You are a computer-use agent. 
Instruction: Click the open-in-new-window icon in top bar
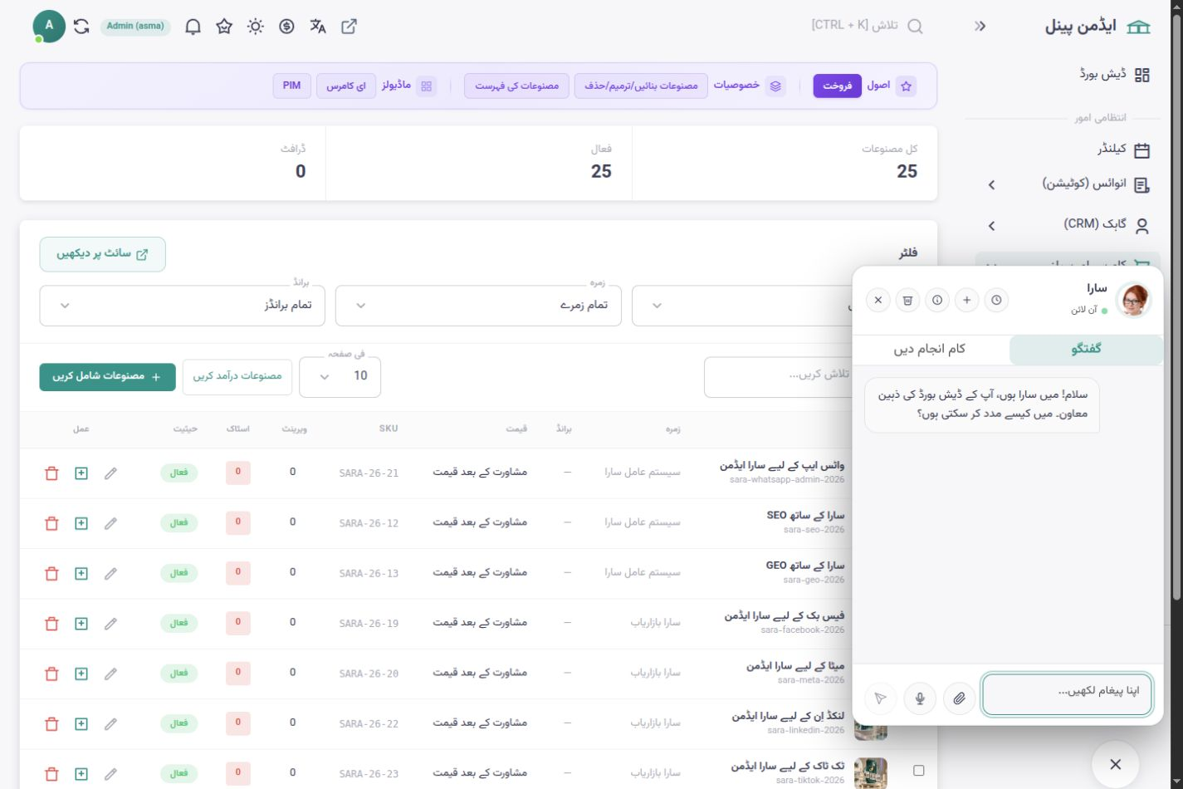tap(350, 27)
